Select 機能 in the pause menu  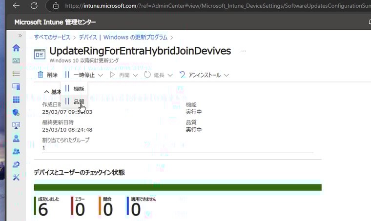point(75,89)
